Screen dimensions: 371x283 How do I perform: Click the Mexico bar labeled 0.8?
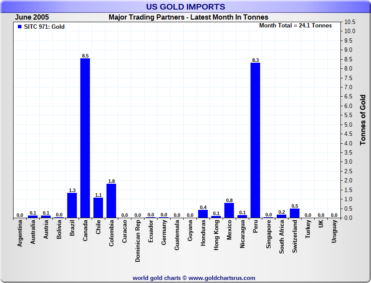pos(229,210)
